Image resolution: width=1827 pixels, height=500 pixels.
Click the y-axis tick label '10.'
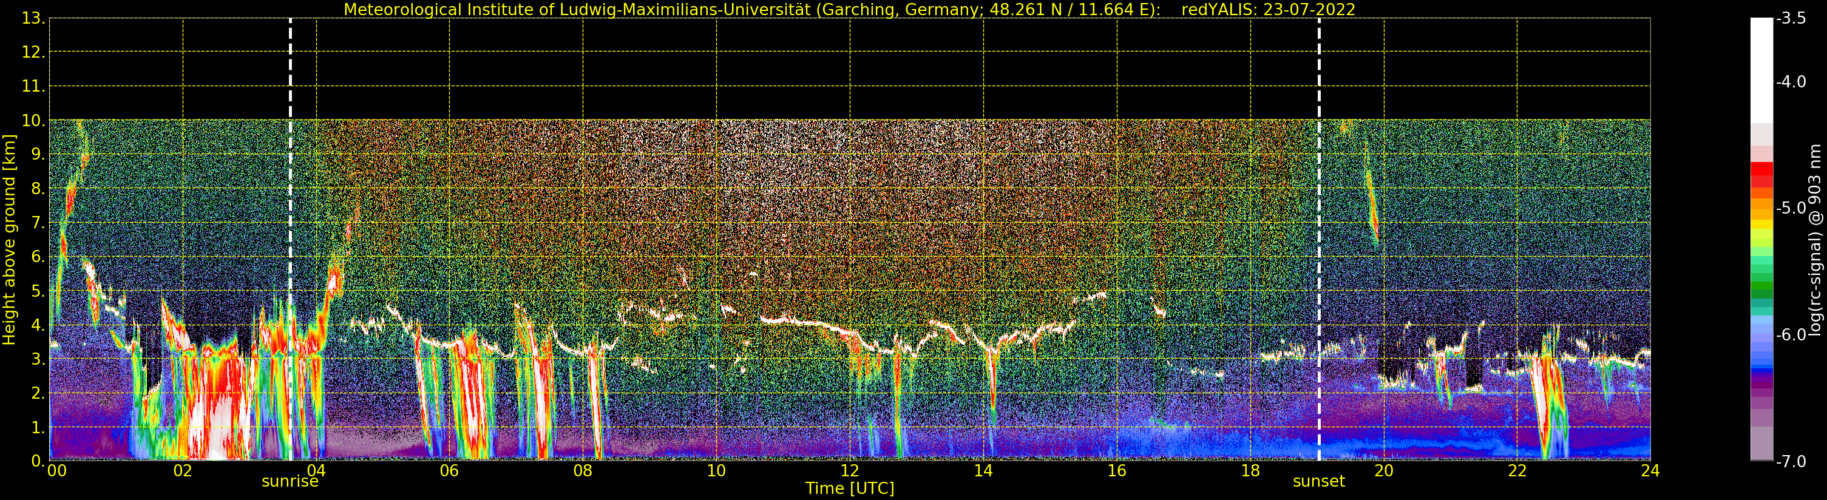(33, 121)
